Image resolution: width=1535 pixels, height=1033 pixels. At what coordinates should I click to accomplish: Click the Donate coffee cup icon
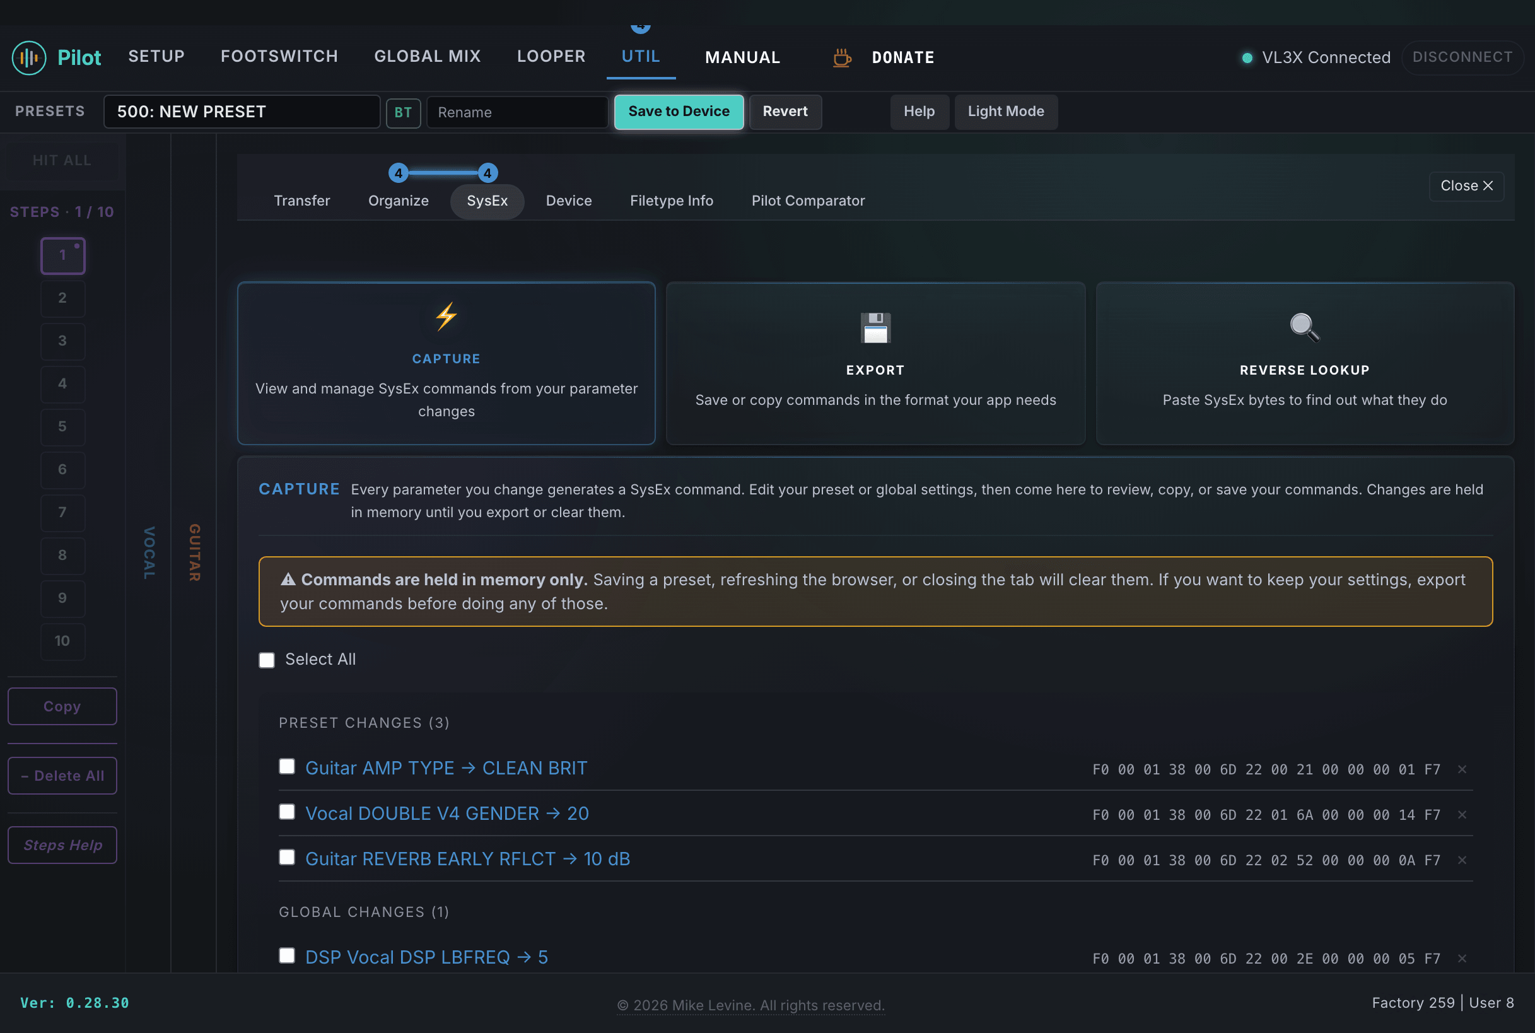841,57
